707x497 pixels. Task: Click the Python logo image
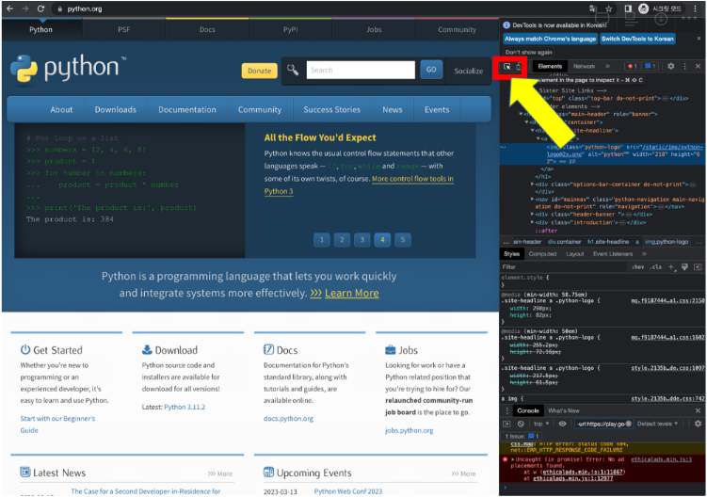pos(68,69)
